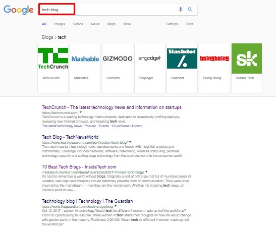This screenshot has width=276, height=231.
Task: Click the Gizmodo logo thumbnail
Action: tap(118, 59)
